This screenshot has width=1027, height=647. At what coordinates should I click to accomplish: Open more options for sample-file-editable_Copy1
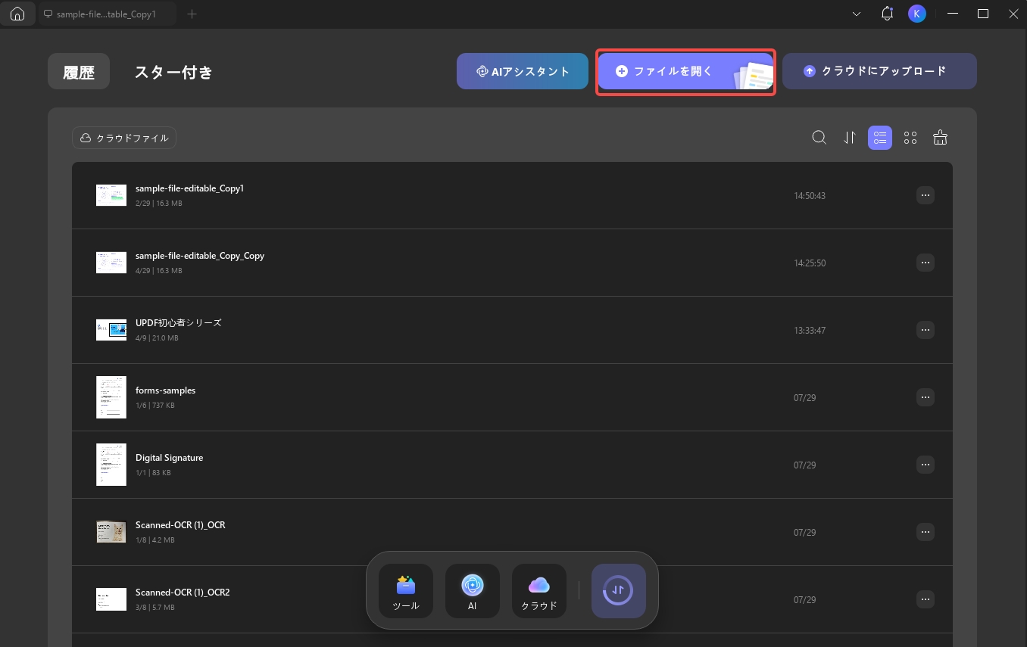pyautogui.click(x=925, y=195)
